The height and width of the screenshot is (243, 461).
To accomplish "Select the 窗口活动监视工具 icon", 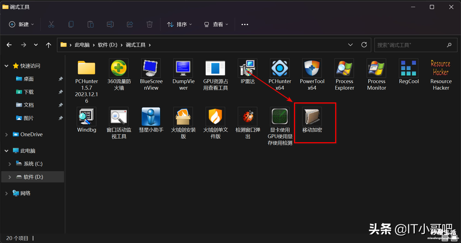I will point(119,116).
